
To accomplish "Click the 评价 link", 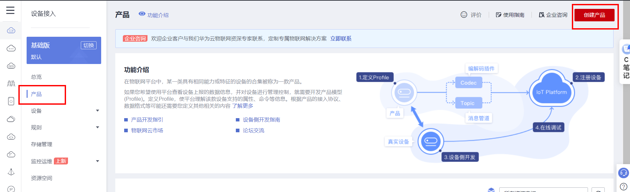I will (476, 15).
